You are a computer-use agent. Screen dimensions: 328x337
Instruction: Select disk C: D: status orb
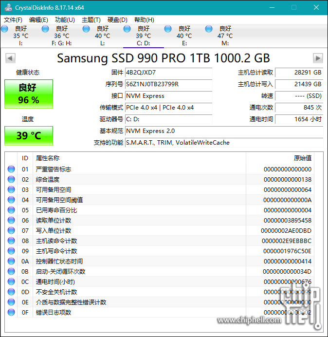tap(127, 29)
